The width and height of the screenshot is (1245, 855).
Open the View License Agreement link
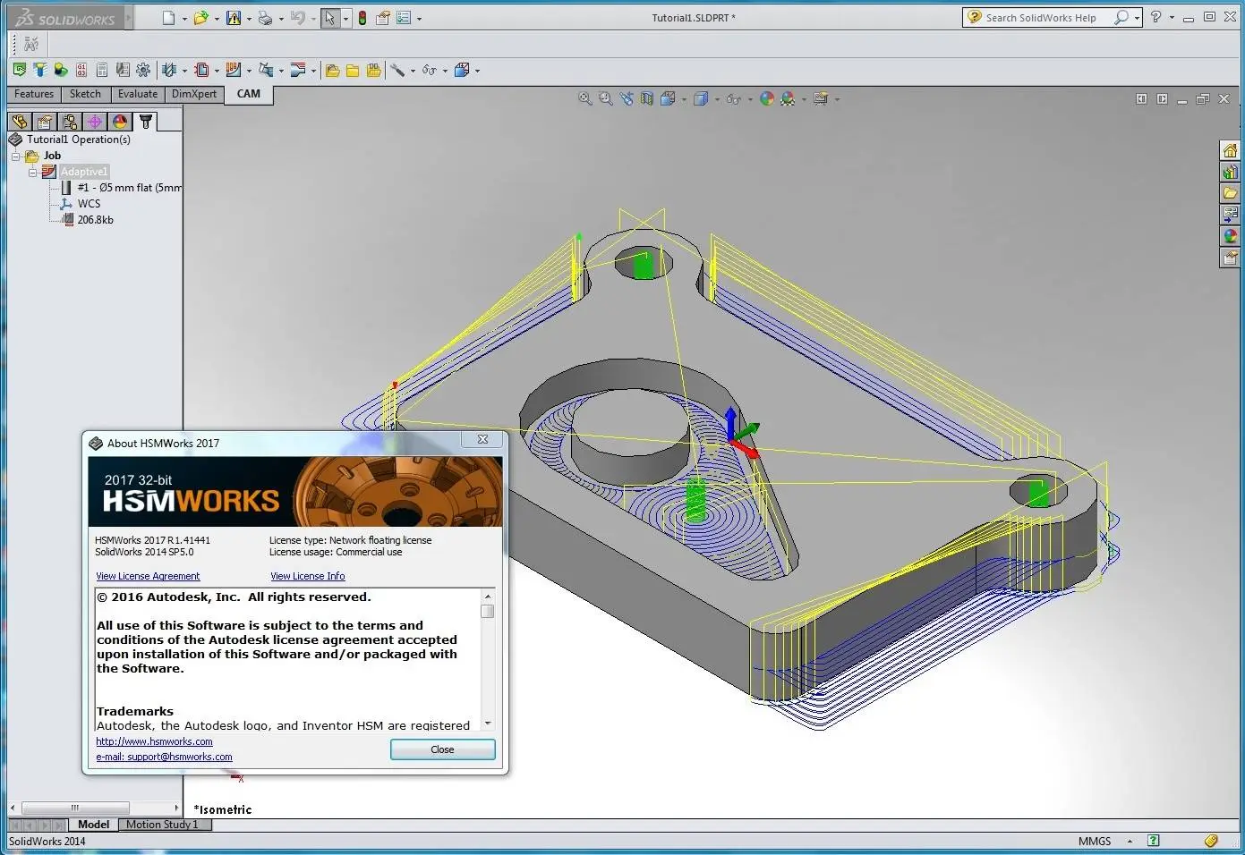pos(148,576)
